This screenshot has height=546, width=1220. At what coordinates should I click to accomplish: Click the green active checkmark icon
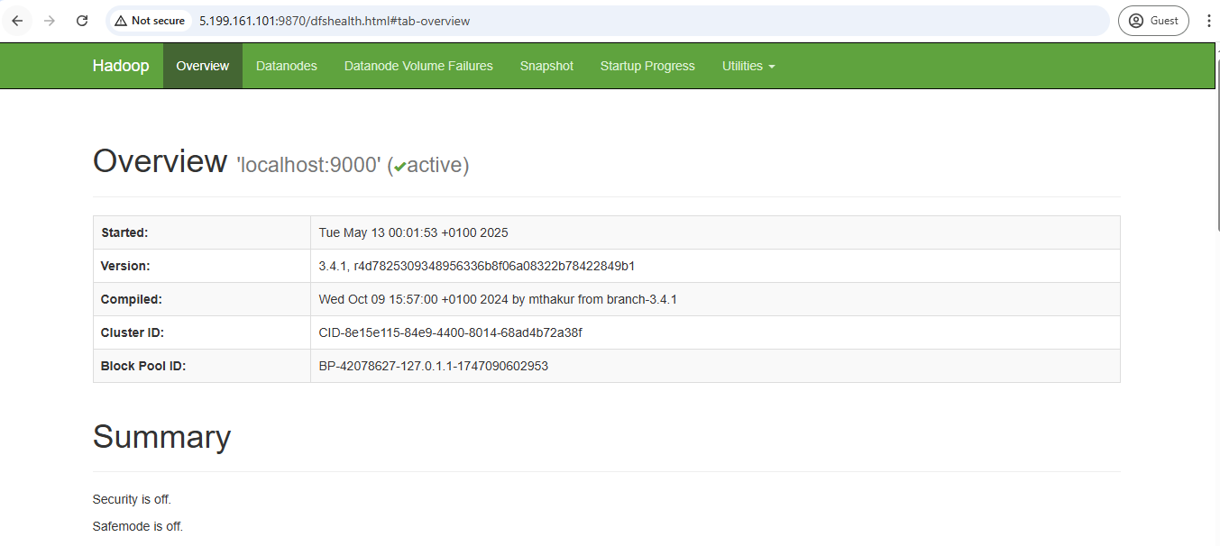pyautogui.click(x=400, y=166)
